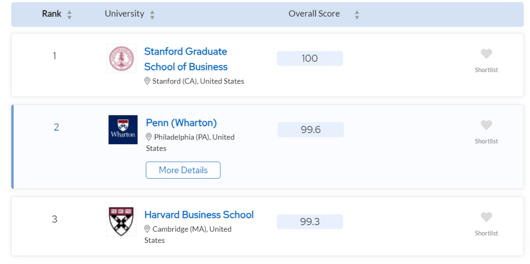This screenshot has height=264, width=530.
Task: Sort by Rank using arrow icon
Action: (69, 15)
